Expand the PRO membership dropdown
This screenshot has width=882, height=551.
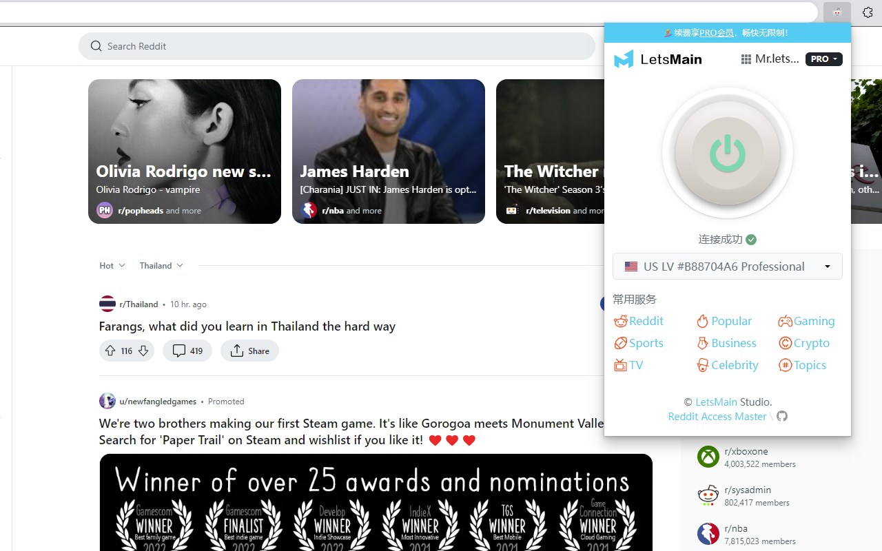coord(824,59)
